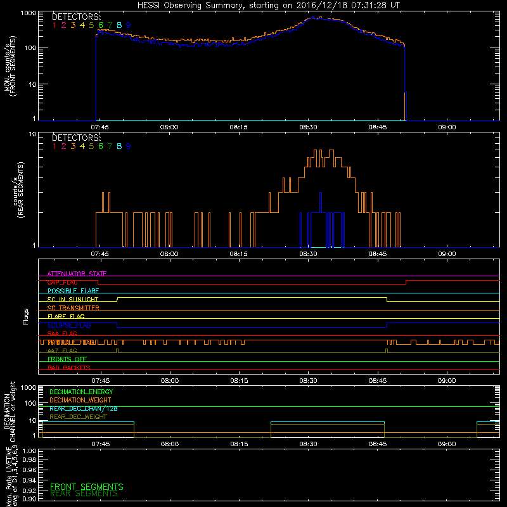Click 10 y-axis value on rear segments plot
The width and height of the screenshot is (507, 507).
[33, 134]
